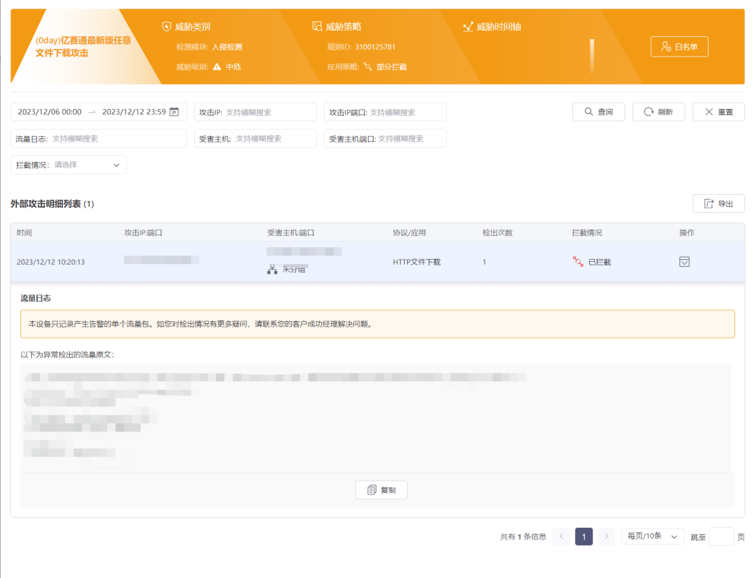Click the 拦截情况 column header
Image resolution: width=754 pixels, height=578 pixels.
click(587, 232)
